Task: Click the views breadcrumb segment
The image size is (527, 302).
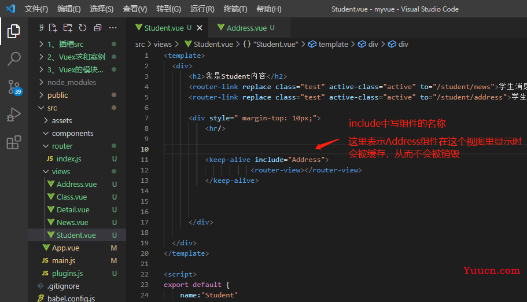Action: point(163,44)
